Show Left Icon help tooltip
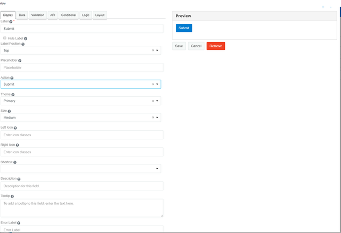The image size is (341, 233). [15, 128]
